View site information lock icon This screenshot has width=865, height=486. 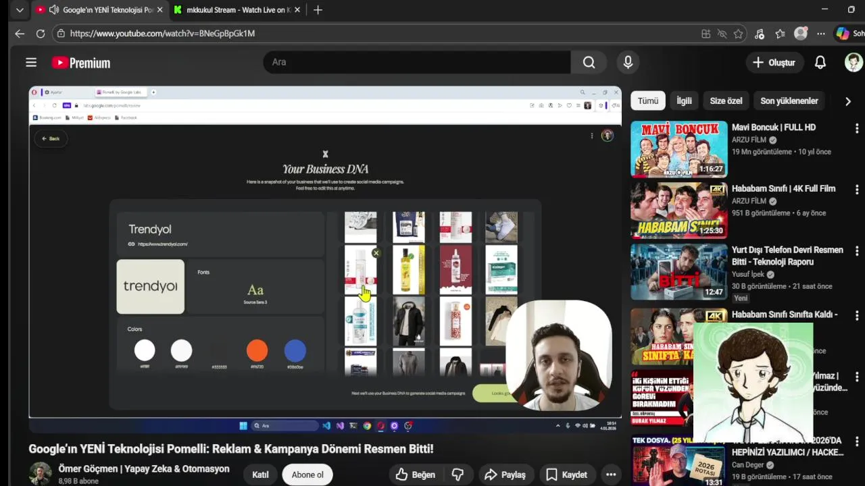click(61, 33)
